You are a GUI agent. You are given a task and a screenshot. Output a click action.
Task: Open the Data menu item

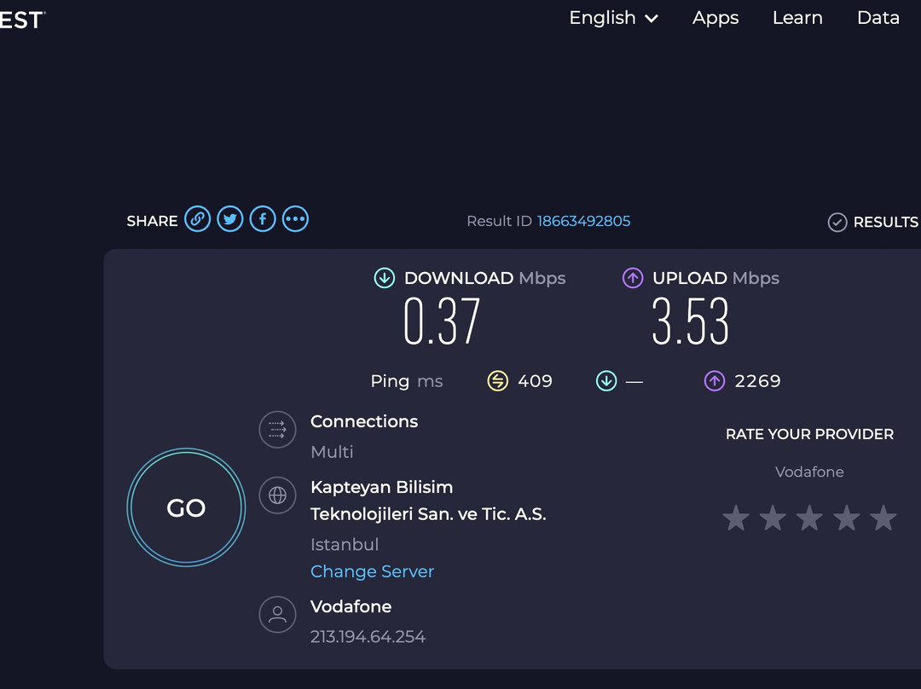[878, 18]
